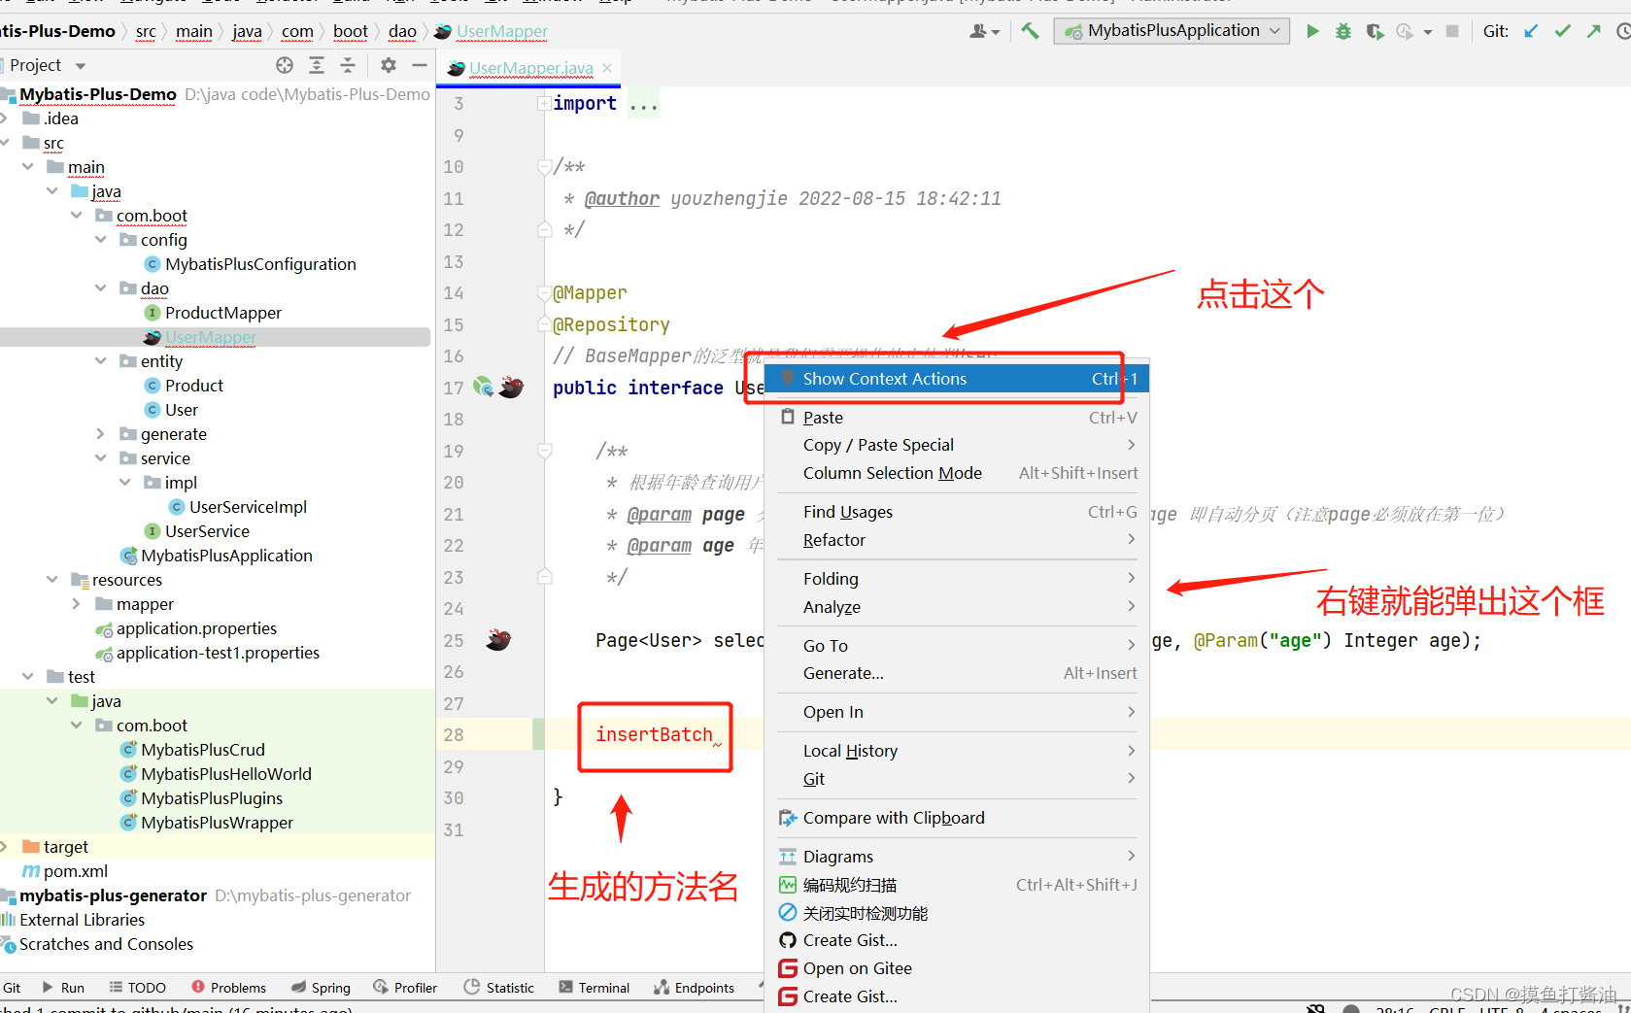Click the MyBatis bird gutter icon on line 25
This screenshot has width=1631, height=1013.
coord(498,640)
